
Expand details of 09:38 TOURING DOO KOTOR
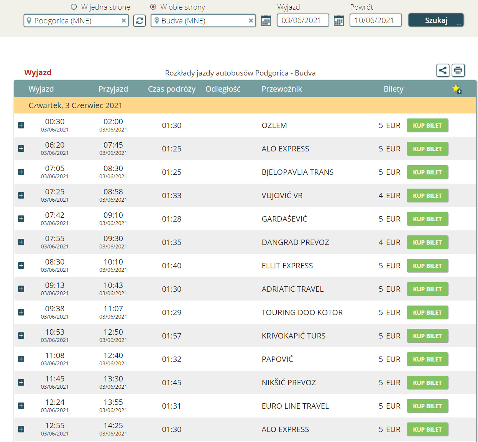21,312
